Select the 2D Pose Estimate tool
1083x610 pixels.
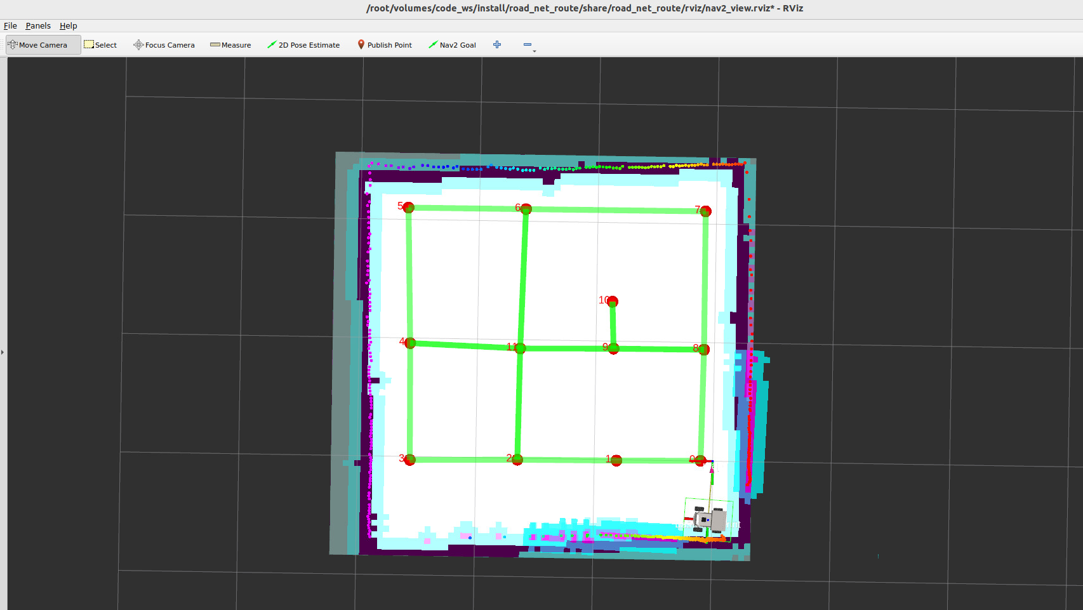point(303,45)
